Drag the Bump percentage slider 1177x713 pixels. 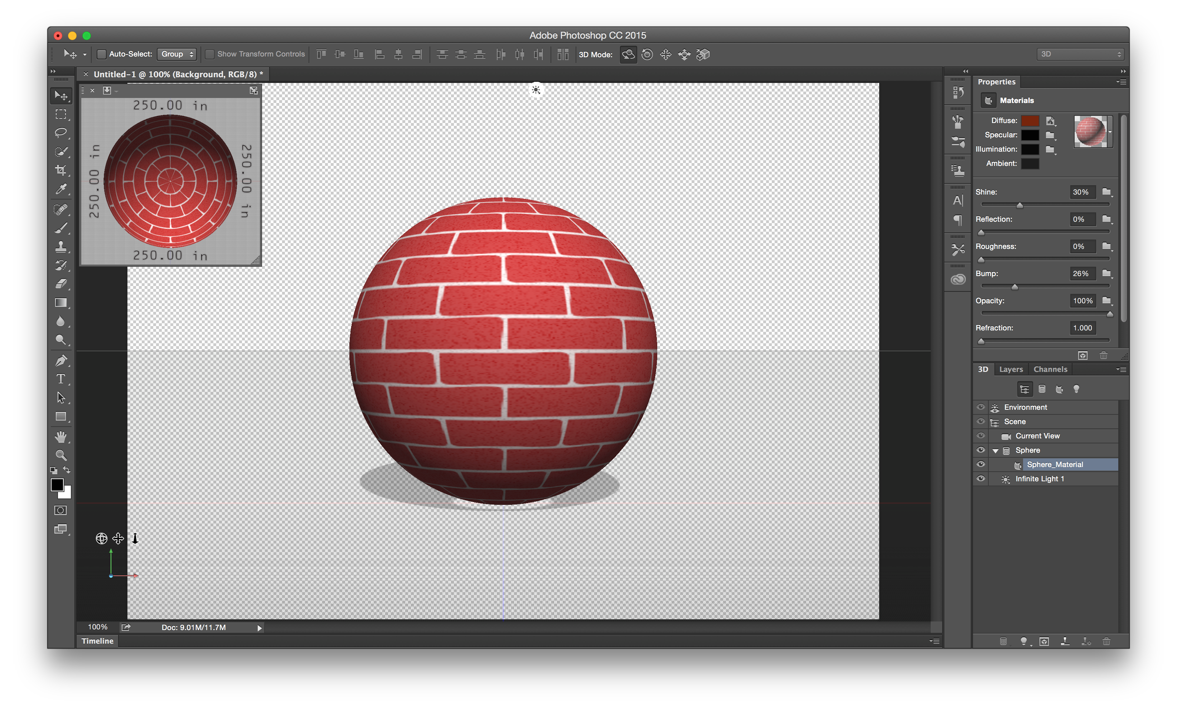(x=1015, y=286)
